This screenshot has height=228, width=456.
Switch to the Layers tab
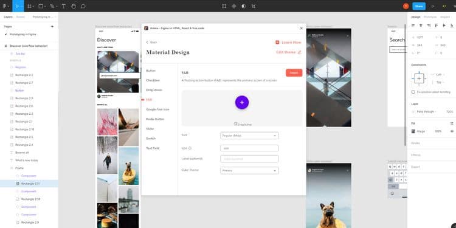click(x=8, y=17)
